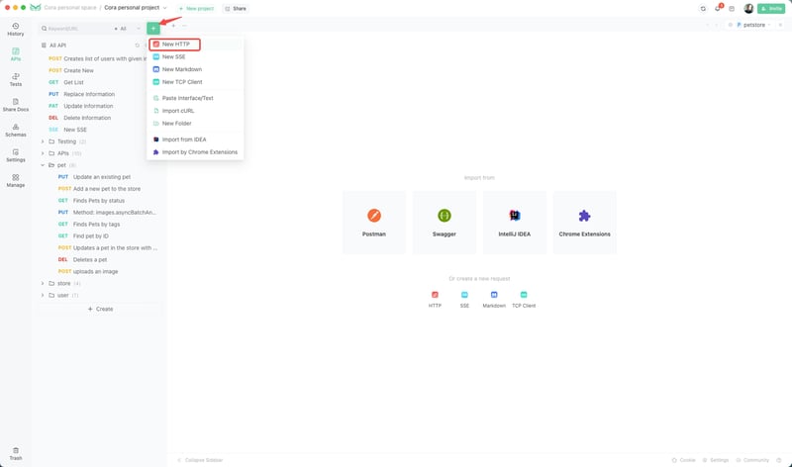This screenshot has width=792, height=467.
Task: Import from Postman card
Action: click(x=374, y=223)
